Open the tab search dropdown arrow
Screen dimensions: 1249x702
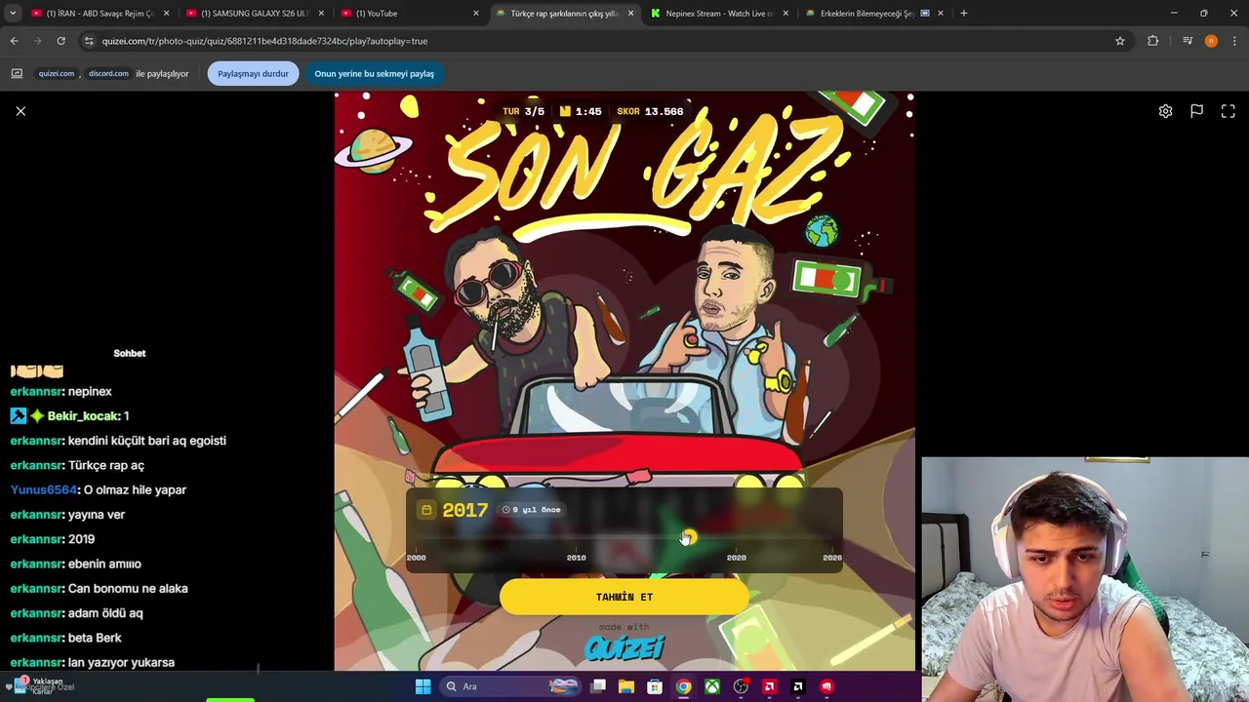13,14
